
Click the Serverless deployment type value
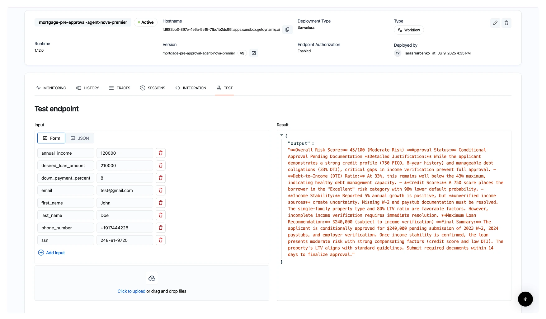(x=306, y=28)
